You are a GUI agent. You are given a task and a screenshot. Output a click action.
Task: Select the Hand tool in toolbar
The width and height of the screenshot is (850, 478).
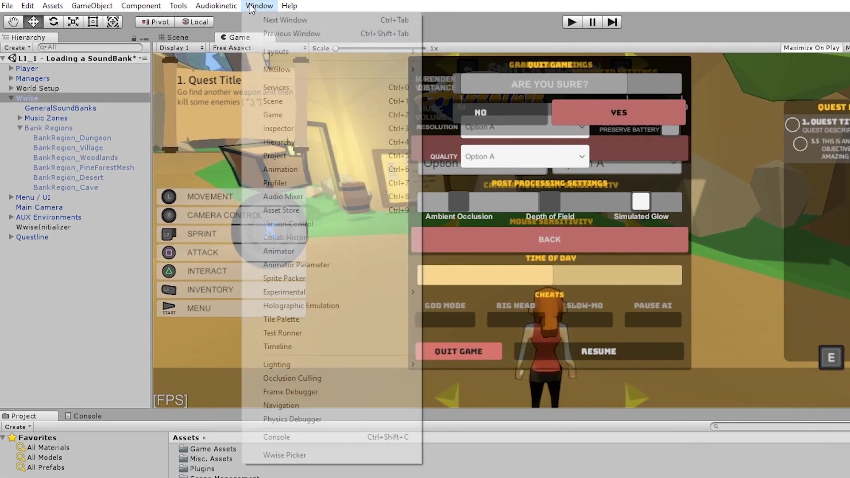pos(13,22)
